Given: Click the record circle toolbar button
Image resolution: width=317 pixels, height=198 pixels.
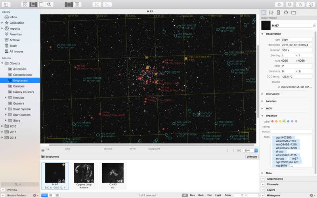Looking at the screenshot, I should [279, 4].
